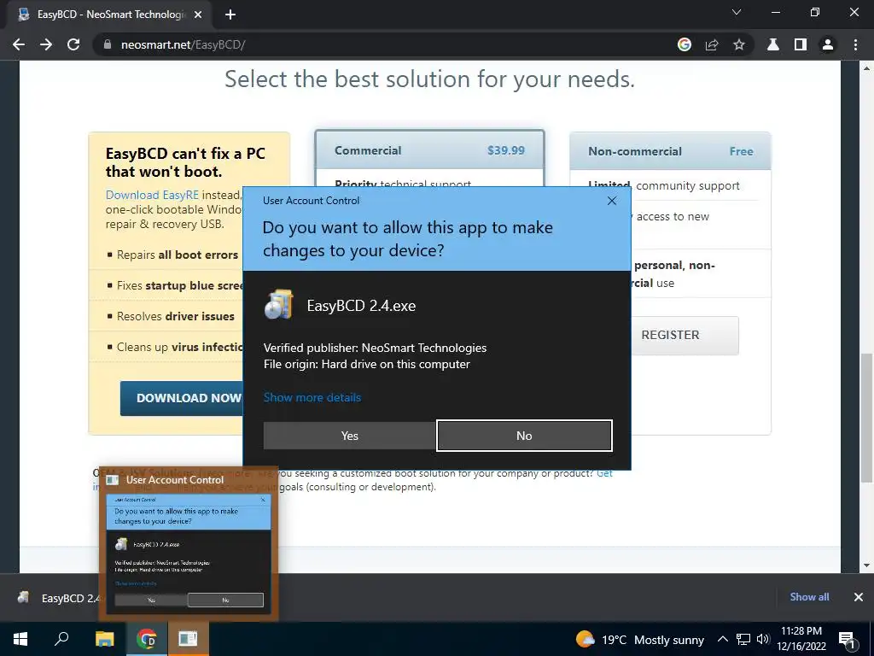Select the Commercial $39.99 plan header
Image resolution: width=874 pixels, height=656 pixels.
coord(430,150)
